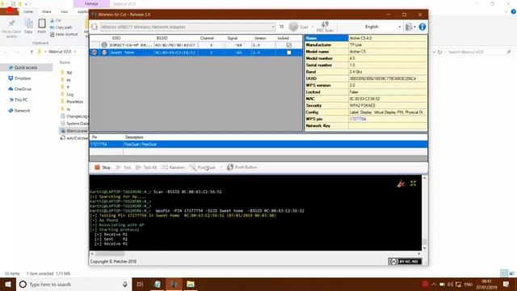Viewport: 517px width, 291px height.
Task: Click the network adapter icon at toolbar left
Action: click(x=95, y=27)
